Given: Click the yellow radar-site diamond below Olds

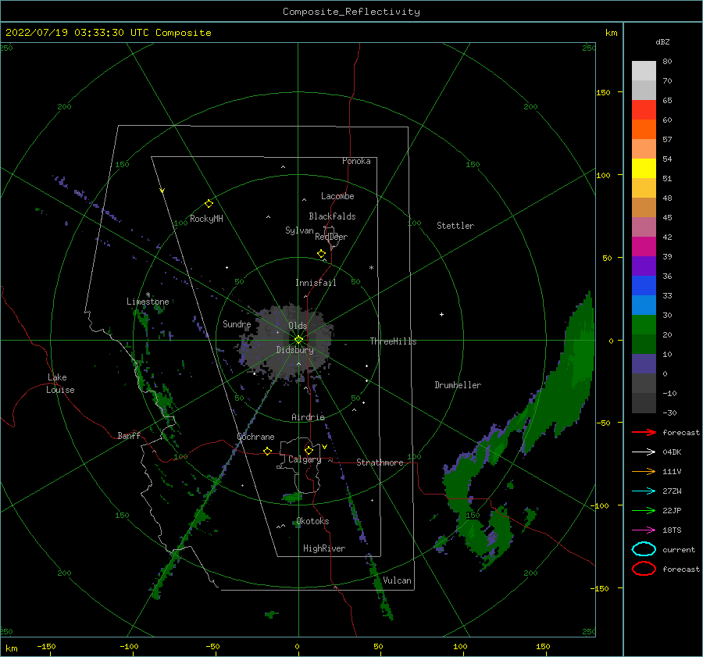Looking at the screenshot, I should pos(298,340).
